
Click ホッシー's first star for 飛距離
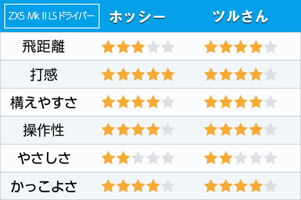pos(108,47)
